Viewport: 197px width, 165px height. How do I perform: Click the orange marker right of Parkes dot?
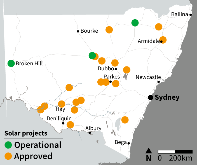click(116, 83)
